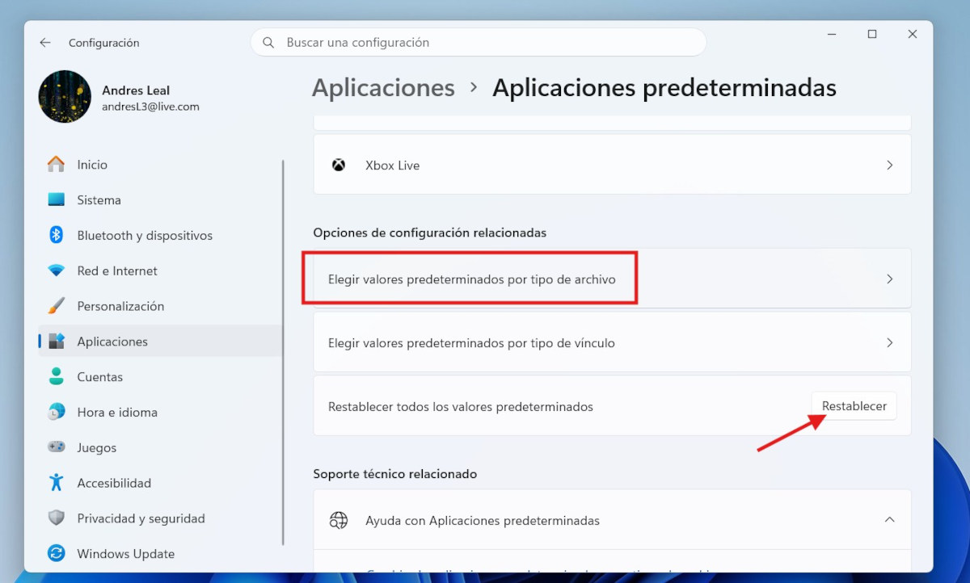Open Red e Internet Wi-Fi icon
Image resolution: width=970 pixels, height=583 pixels.
point(56,271)
